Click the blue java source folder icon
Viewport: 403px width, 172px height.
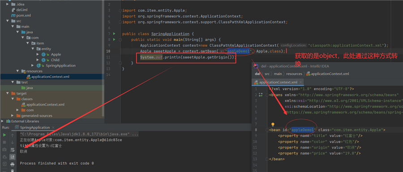(x=23, y=32)
